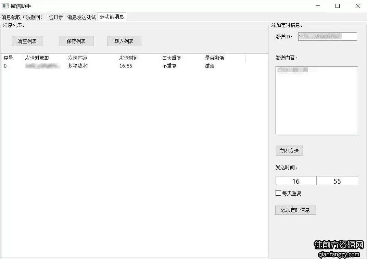
Task: Click the 发送时间 column header
Action: [x=139, y=58]
